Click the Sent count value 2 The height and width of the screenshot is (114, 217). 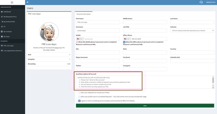[70, 55]
